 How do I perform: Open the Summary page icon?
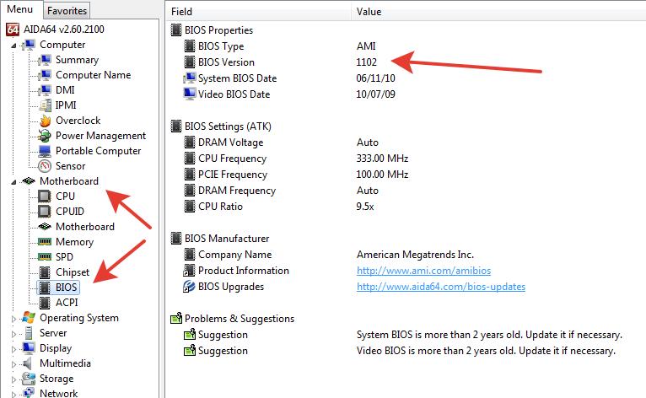45,60
